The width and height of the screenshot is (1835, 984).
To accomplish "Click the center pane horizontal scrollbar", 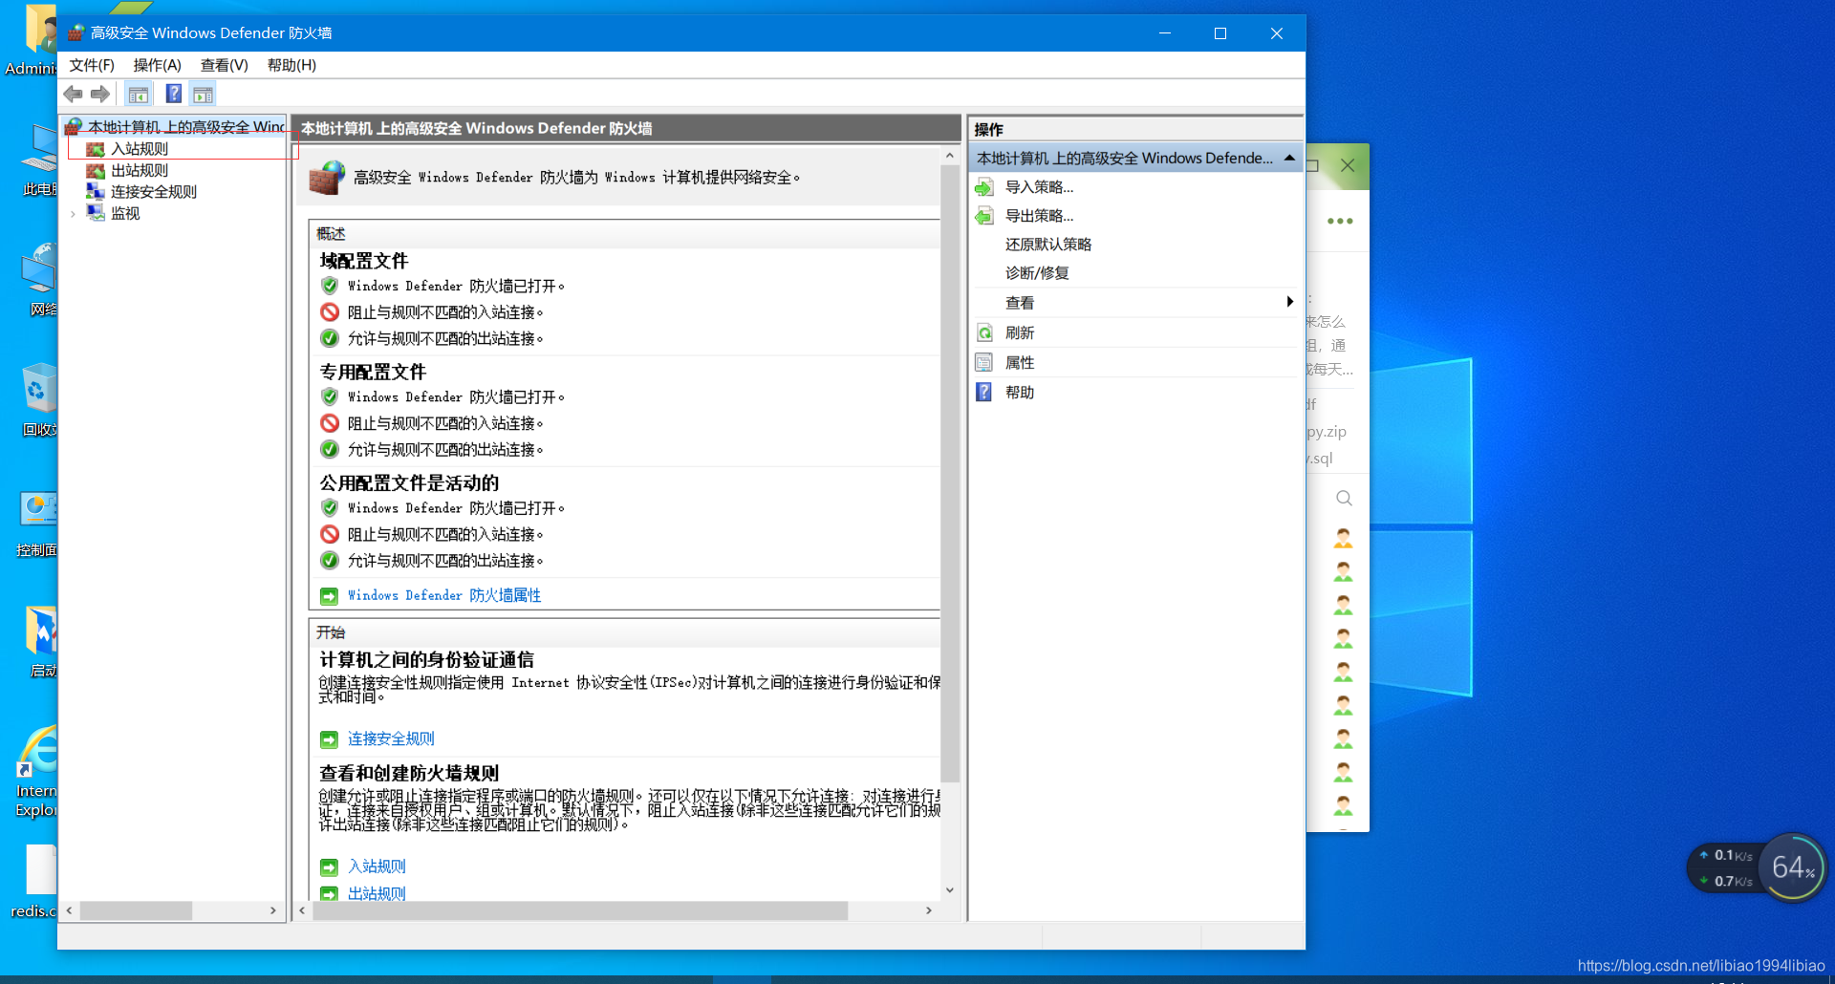I will point(579,910).
